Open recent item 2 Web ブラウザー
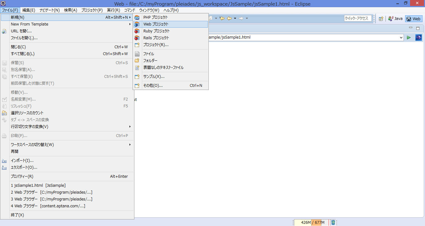This screenshot has height=226, width=425. click(67, 192)
